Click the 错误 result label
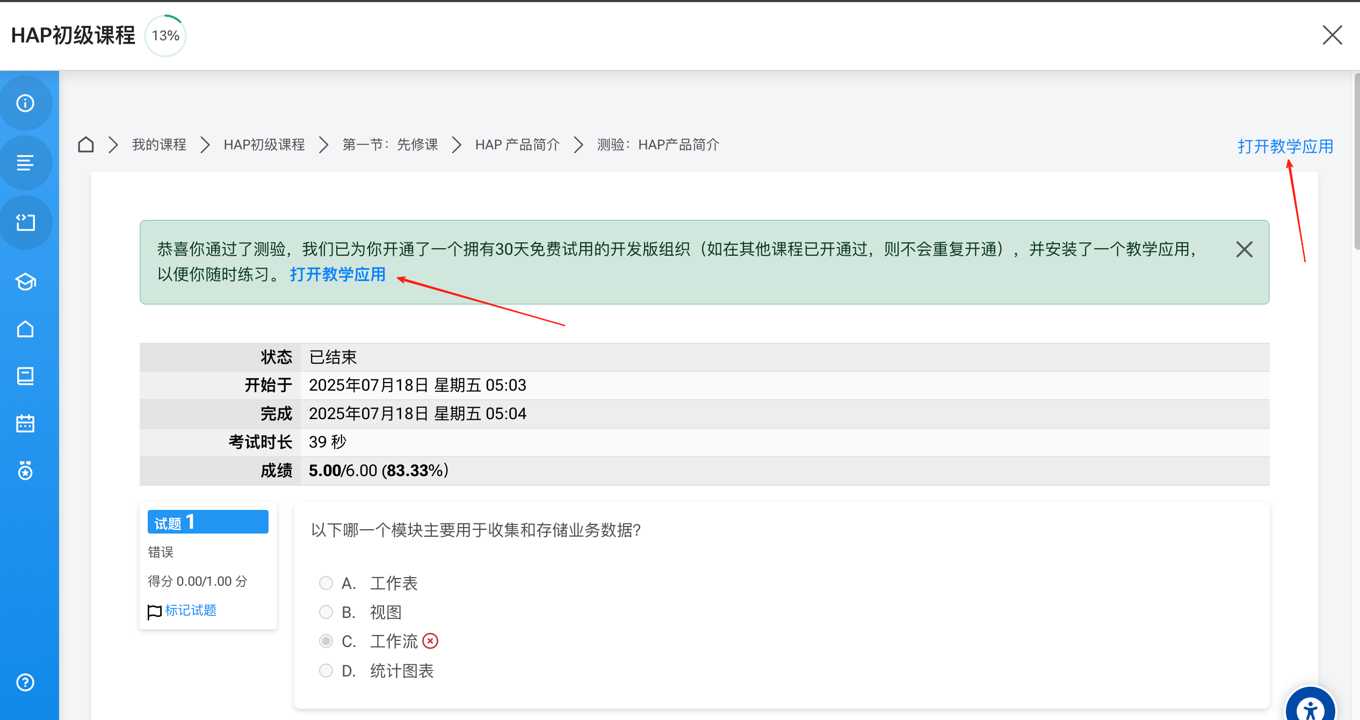The image size is (1360, 720). pos(161,552)
